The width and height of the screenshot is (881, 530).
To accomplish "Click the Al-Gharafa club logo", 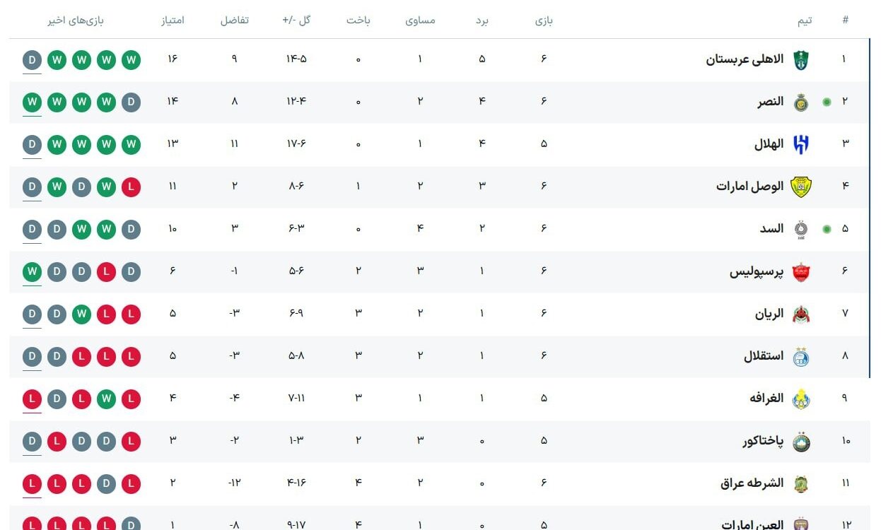I will (800, 399).
